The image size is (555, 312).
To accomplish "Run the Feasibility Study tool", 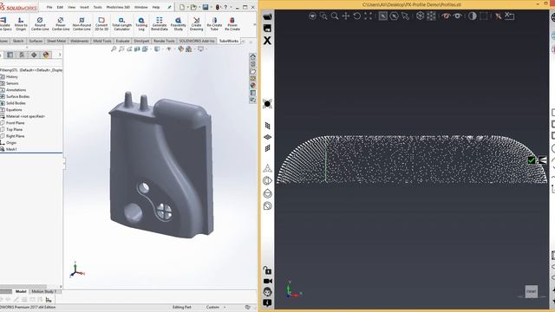I will tap(178, 23).
